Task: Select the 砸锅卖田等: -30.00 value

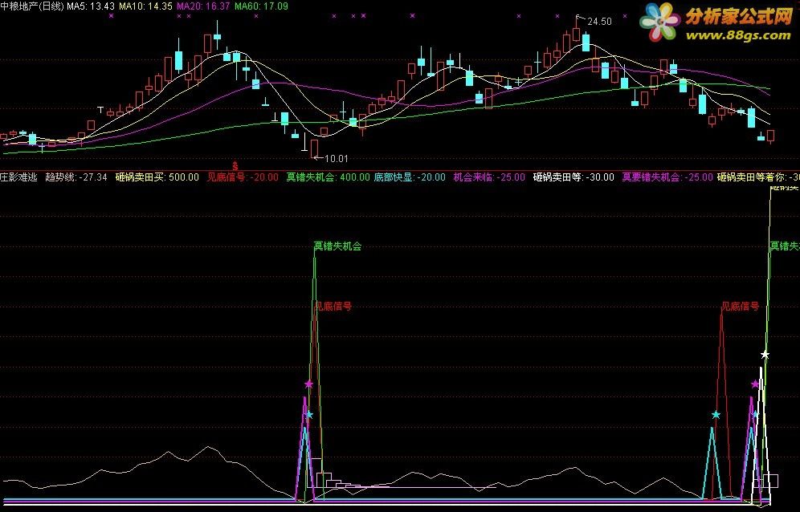Action: click(573, 177)
